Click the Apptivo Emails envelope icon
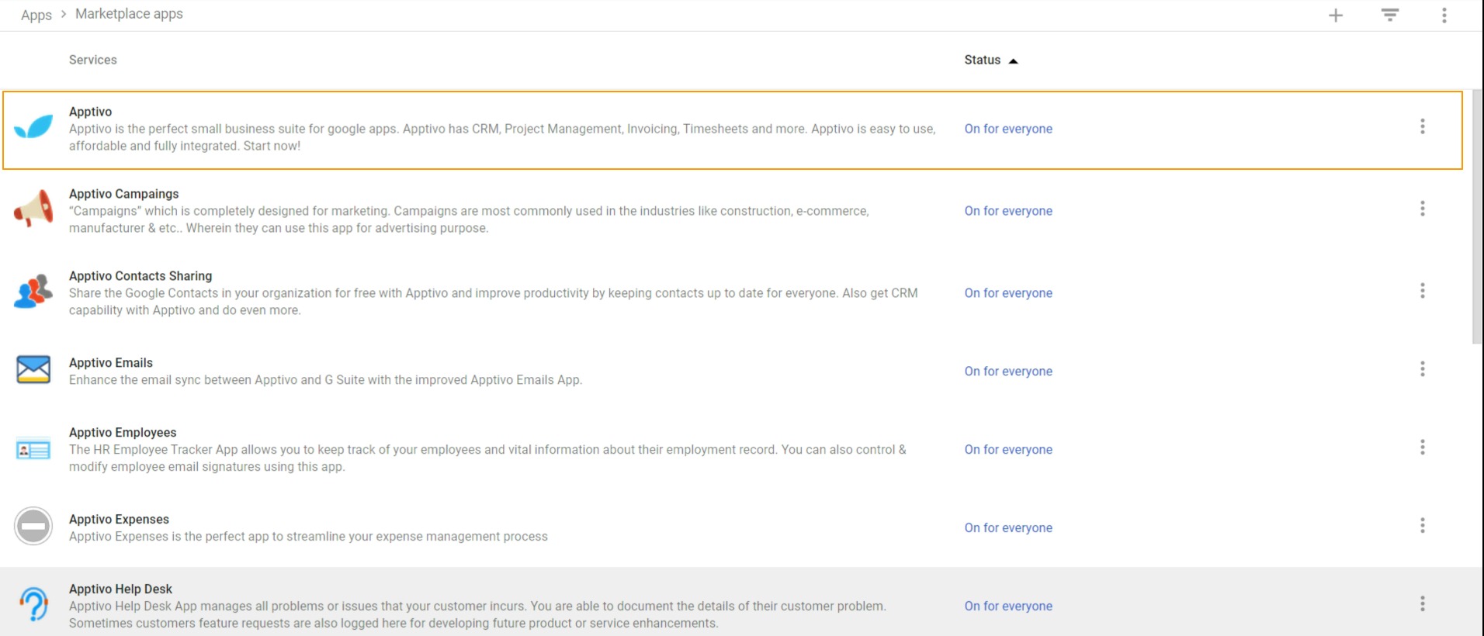The height and width of the screenshot is (636, 1484). 33,369
